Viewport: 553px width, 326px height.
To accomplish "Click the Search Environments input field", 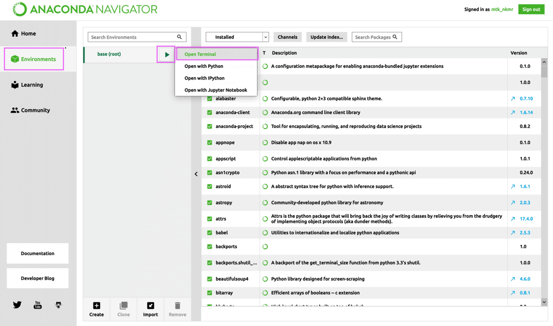I will [137, 37].
